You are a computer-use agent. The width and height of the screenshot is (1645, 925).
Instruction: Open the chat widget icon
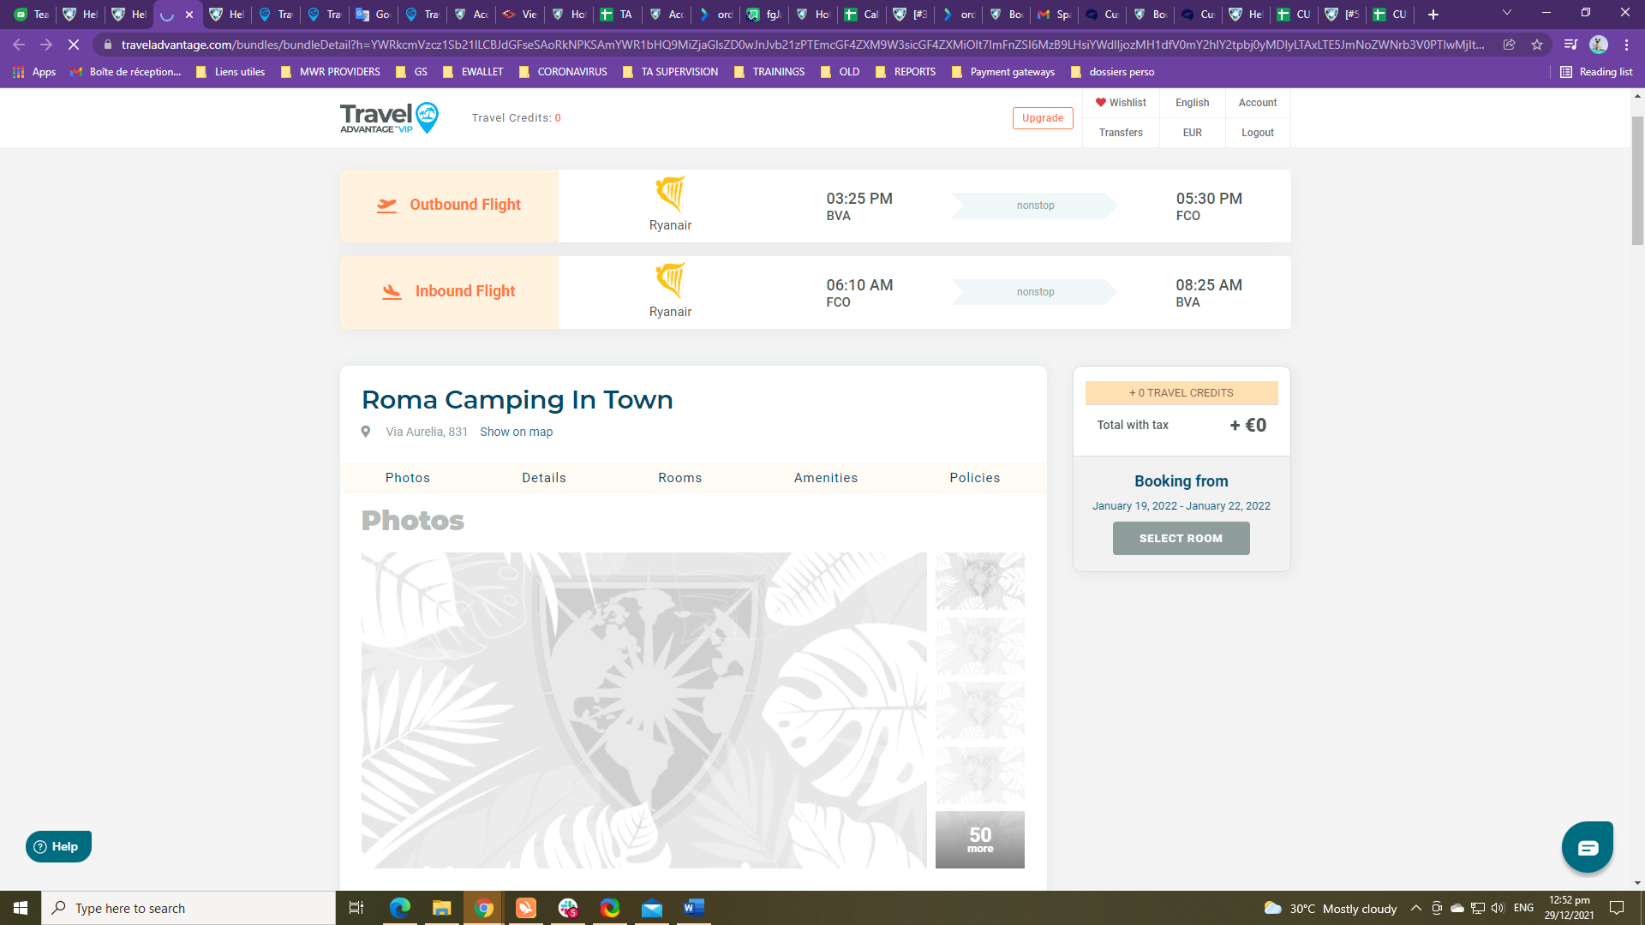click(1587, 847)
